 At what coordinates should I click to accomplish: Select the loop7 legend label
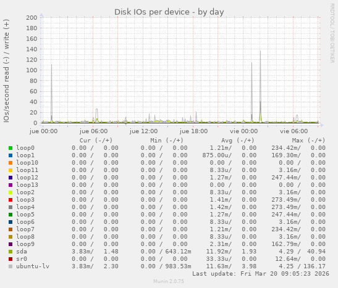point(25,229)
